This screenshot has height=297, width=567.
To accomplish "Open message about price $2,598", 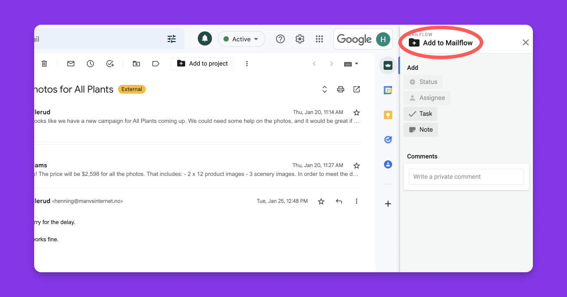I will coord(198,174).
